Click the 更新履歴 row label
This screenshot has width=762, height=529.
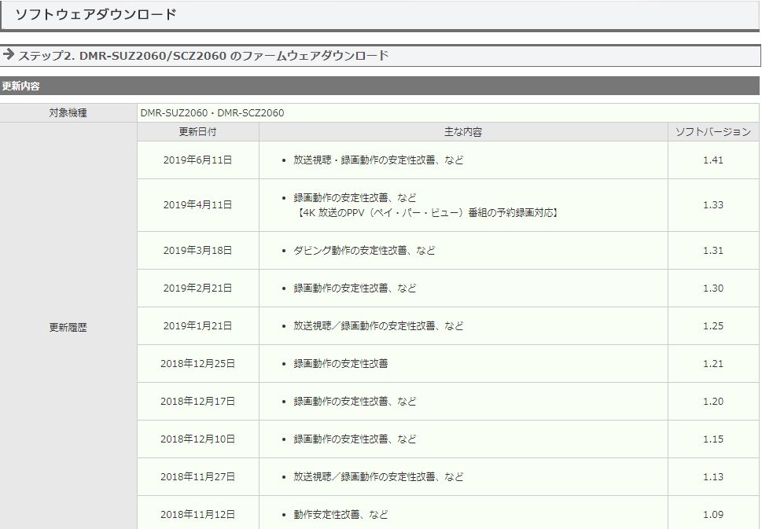[68, 328]
